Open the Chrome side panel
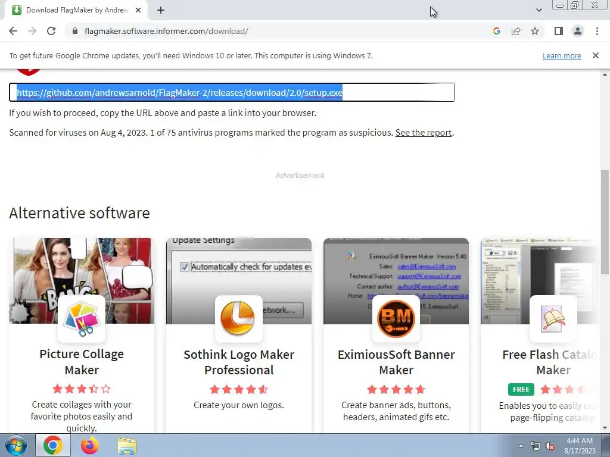Image resolution: width=610 pixels, height=457 pixels. [x=559, y=31]
